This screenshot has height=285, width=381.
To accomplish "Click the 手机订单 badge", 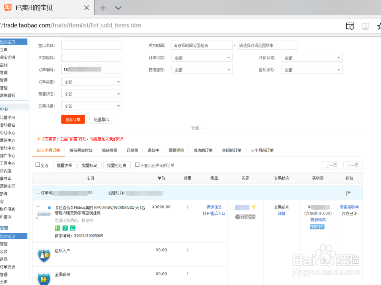I will pos(317,227).
